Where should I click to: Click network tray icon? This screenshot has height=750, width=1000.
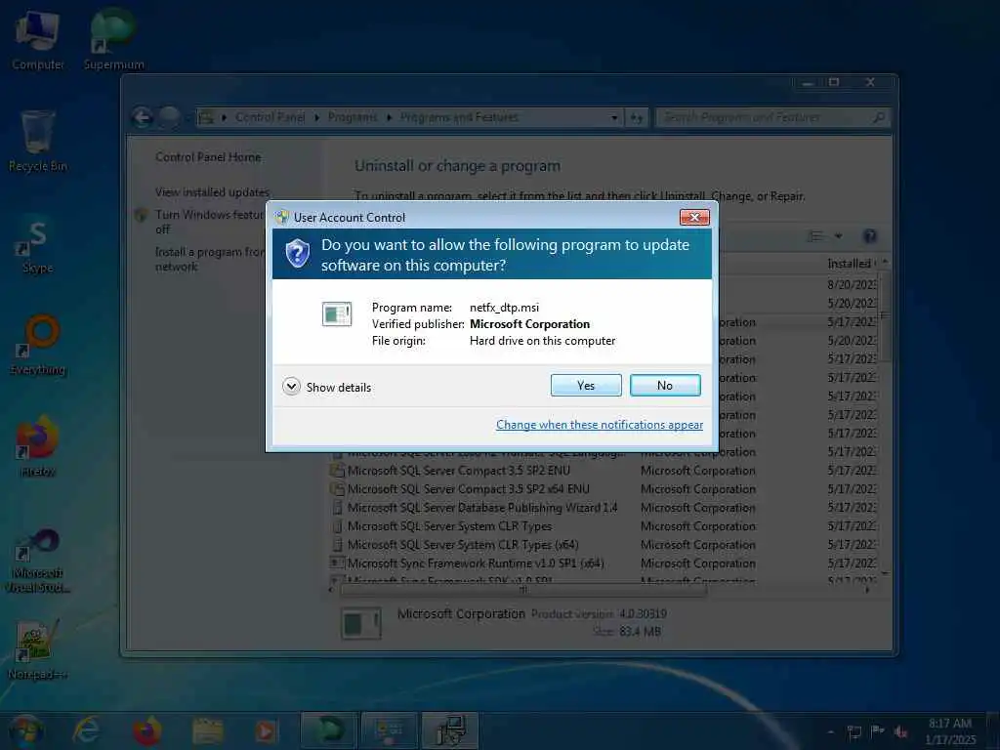[x=854, y=731]
